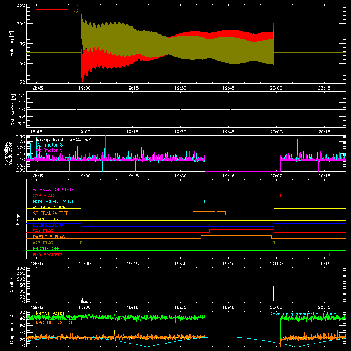Click the 'Quality' axis title

[x=12, y=285]
